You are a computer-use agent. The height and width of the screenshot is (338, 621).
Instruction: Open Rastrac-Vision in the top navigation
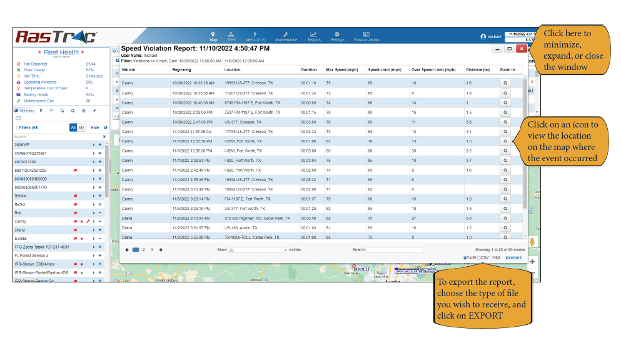[366, 36]
